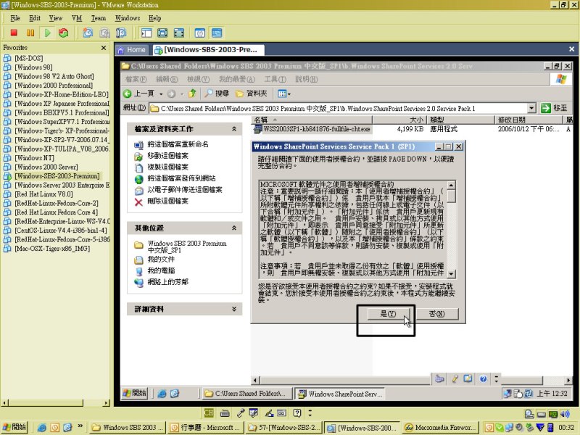The height and width of the screenshot is (435, 580).
Task: Select [Windows 2000 Server] in Favorites
Action: click(46, 167)
